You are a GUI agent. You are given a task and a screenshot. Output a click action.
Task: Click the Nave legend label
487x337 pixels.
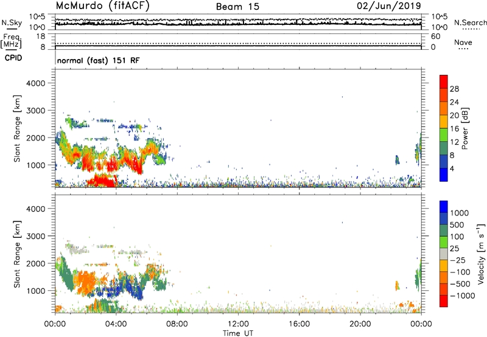point(463,43)
